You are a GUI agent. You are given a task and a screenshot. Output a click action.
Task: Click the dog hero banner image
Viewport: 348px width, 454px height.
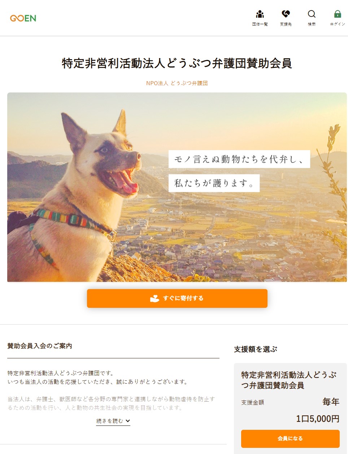(x=177, y=187)
